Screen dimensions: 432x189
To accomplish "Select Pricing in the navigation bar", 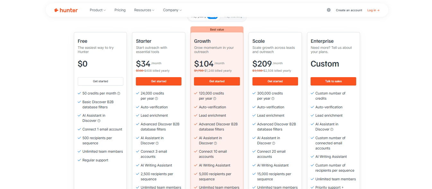I will pos(120,10).
